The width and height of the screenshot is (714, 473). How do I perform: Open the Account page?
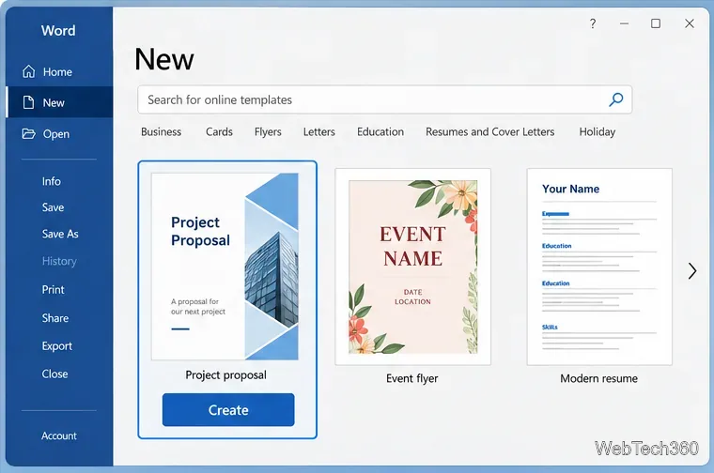click(59, 435)
